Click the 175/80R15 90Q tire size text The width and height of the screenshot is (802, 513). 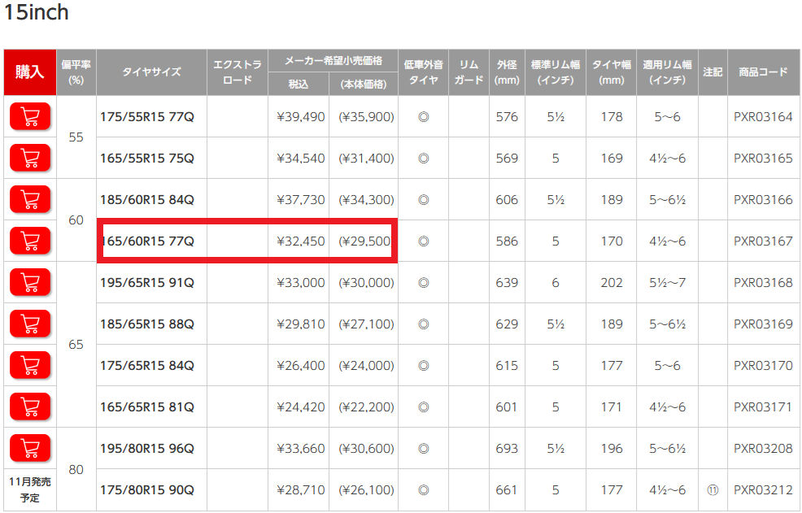[x=147, y=490]
